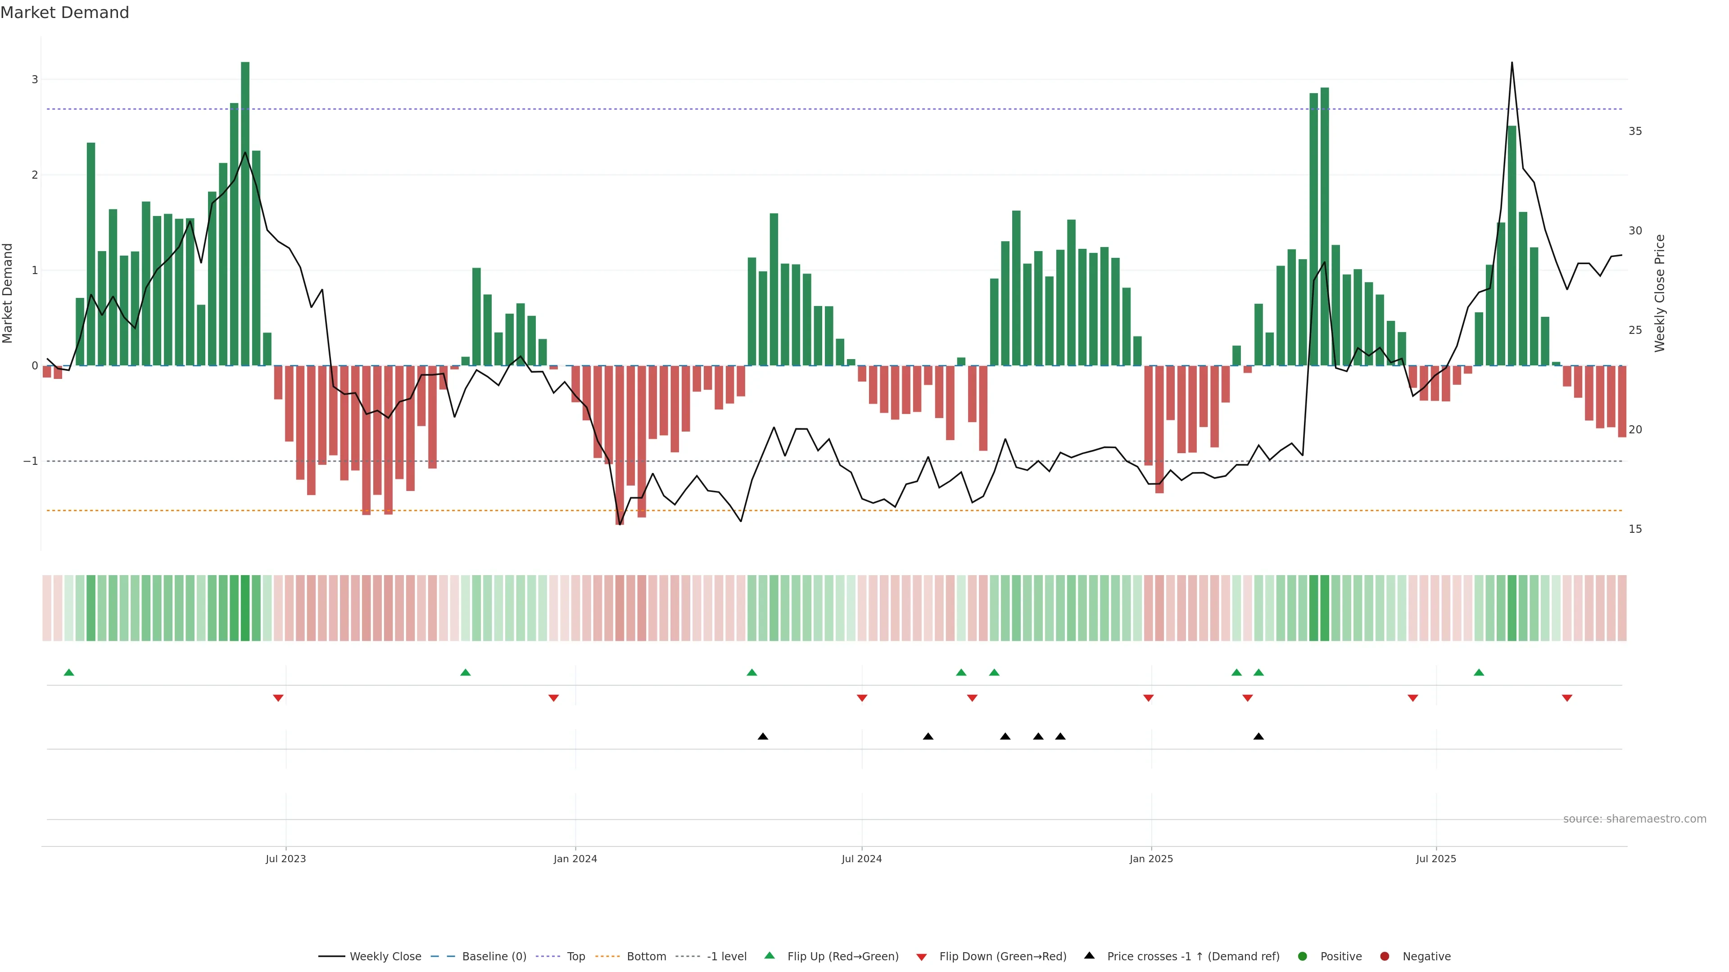Toggle the -1 level legend entry
1729x972 pixels.
[726, 957]
